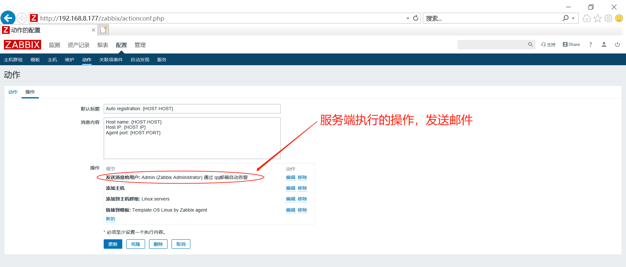
Task: Click the 克隆 button
Action: [136, 244]
